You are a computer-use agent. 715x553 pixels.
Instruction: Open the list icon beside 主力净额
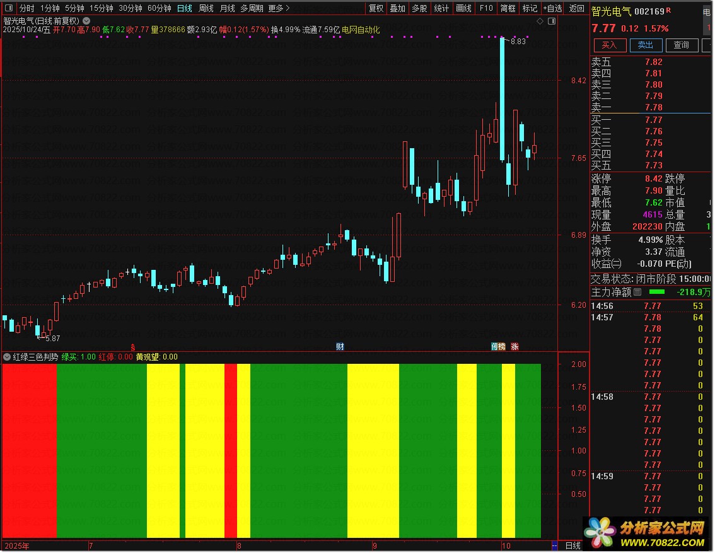(x=637, y=292)
